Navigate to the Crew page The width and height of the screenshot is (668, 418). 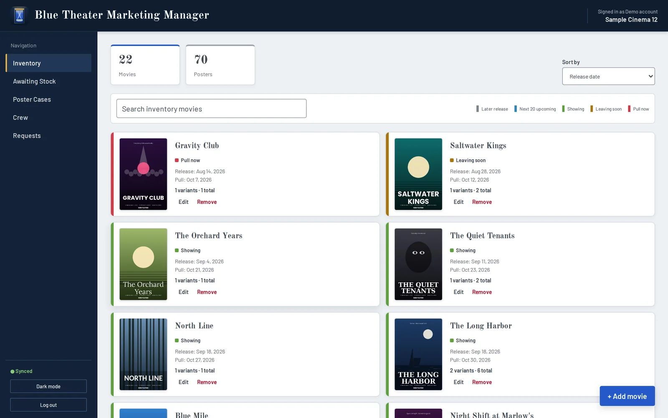[48, 117]
